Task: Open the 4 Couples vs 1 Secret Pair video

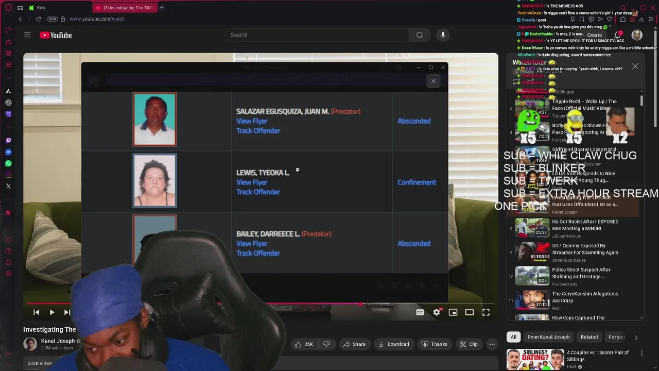Action: (598, 356)
